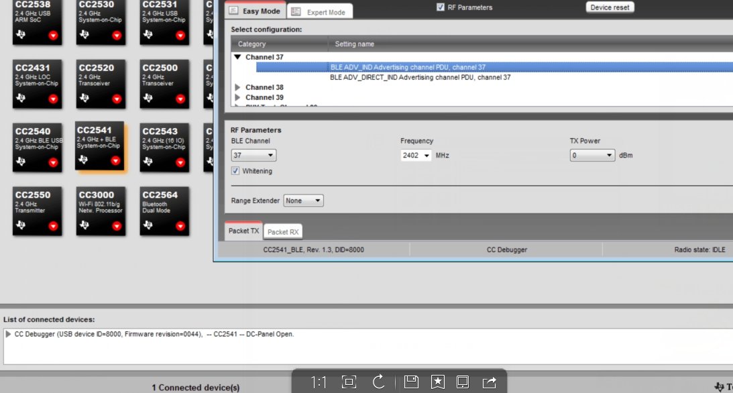Select the CC2500 Transceiver tile

click(164, 84)
